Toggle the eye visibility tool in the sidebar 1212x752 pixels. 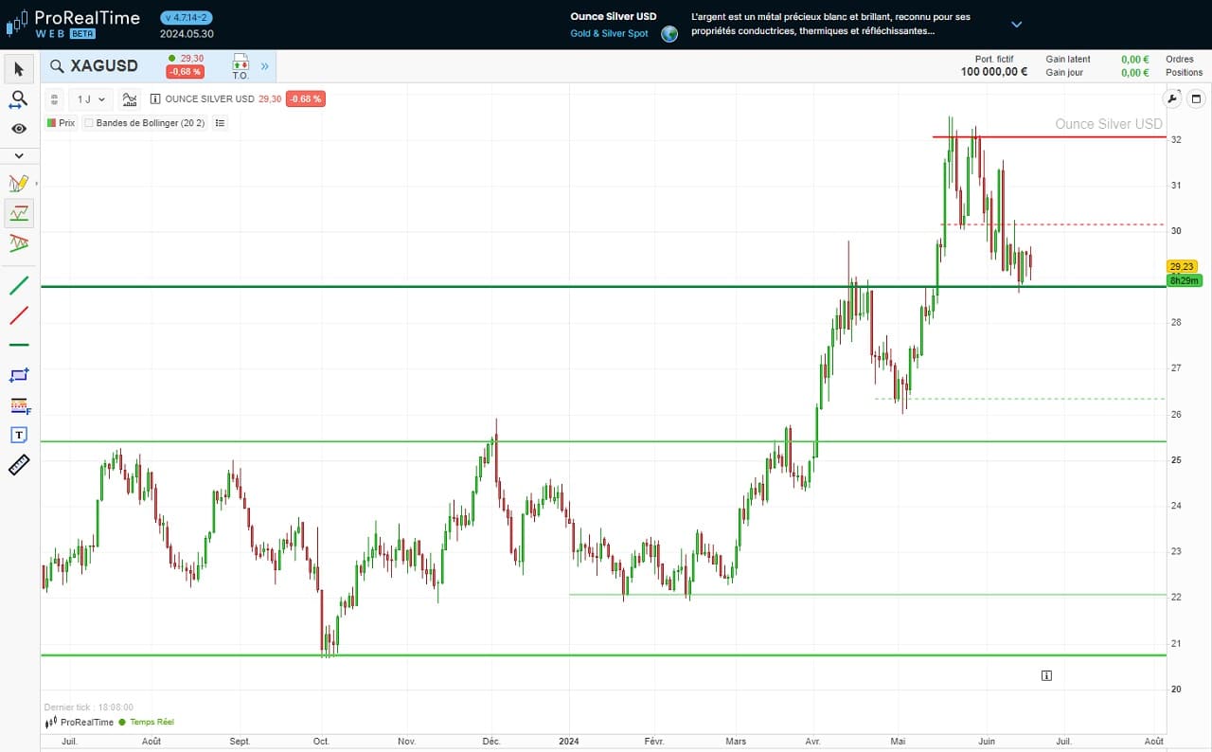[x=19, y=129]
